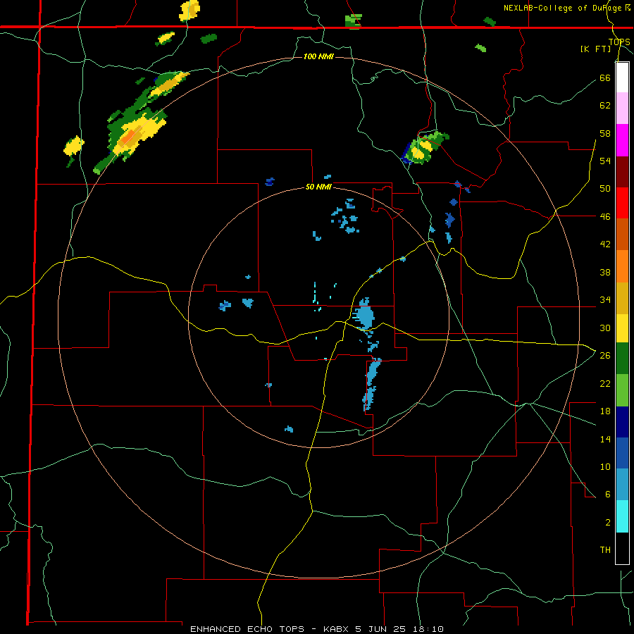The height and width of the screenshot is (634, 634).
Task: Click the '6' legend label
Action: click(608, 495)
